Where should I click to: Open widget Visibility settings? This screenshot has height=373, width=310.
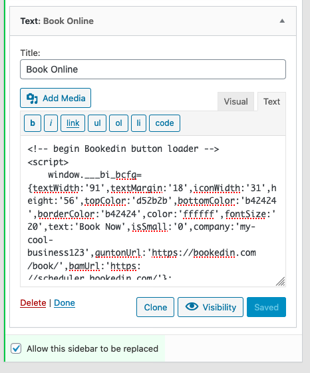(x=210, y=307)
